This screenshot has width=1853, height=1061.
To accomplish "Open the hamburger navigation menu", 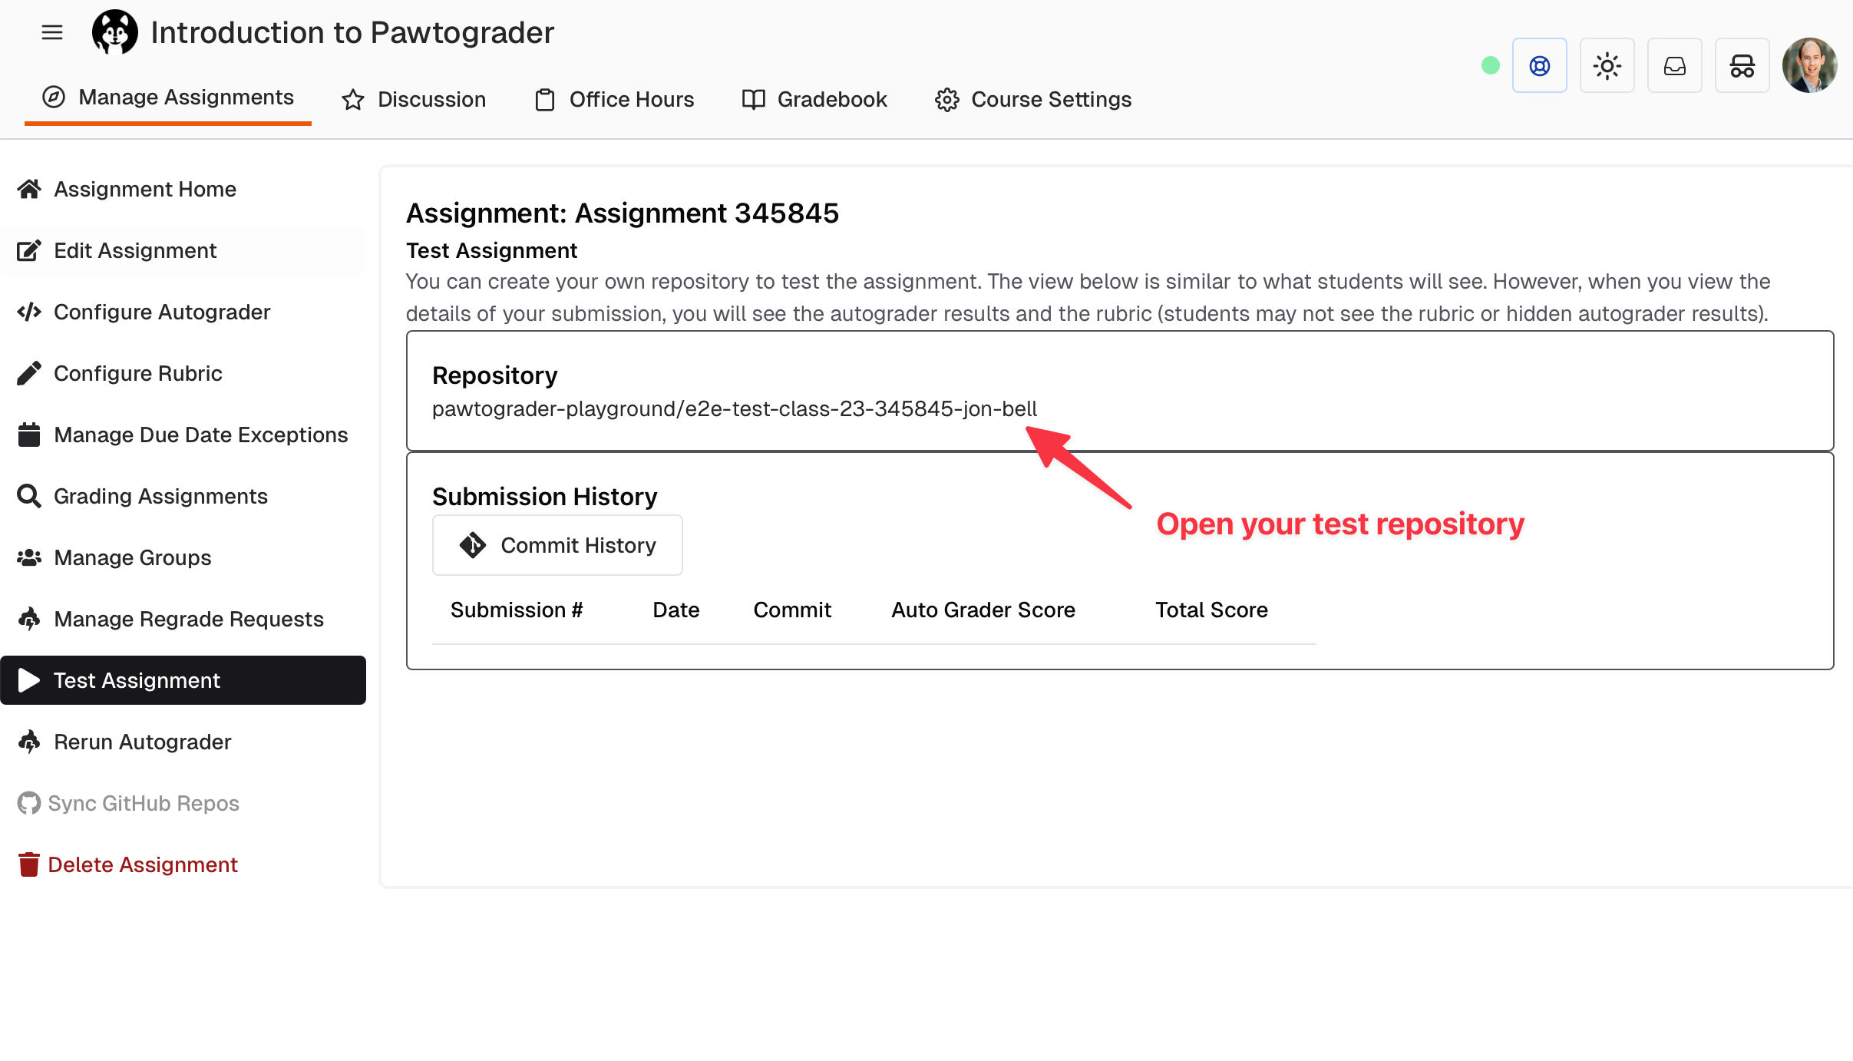I will click(51, 32).
